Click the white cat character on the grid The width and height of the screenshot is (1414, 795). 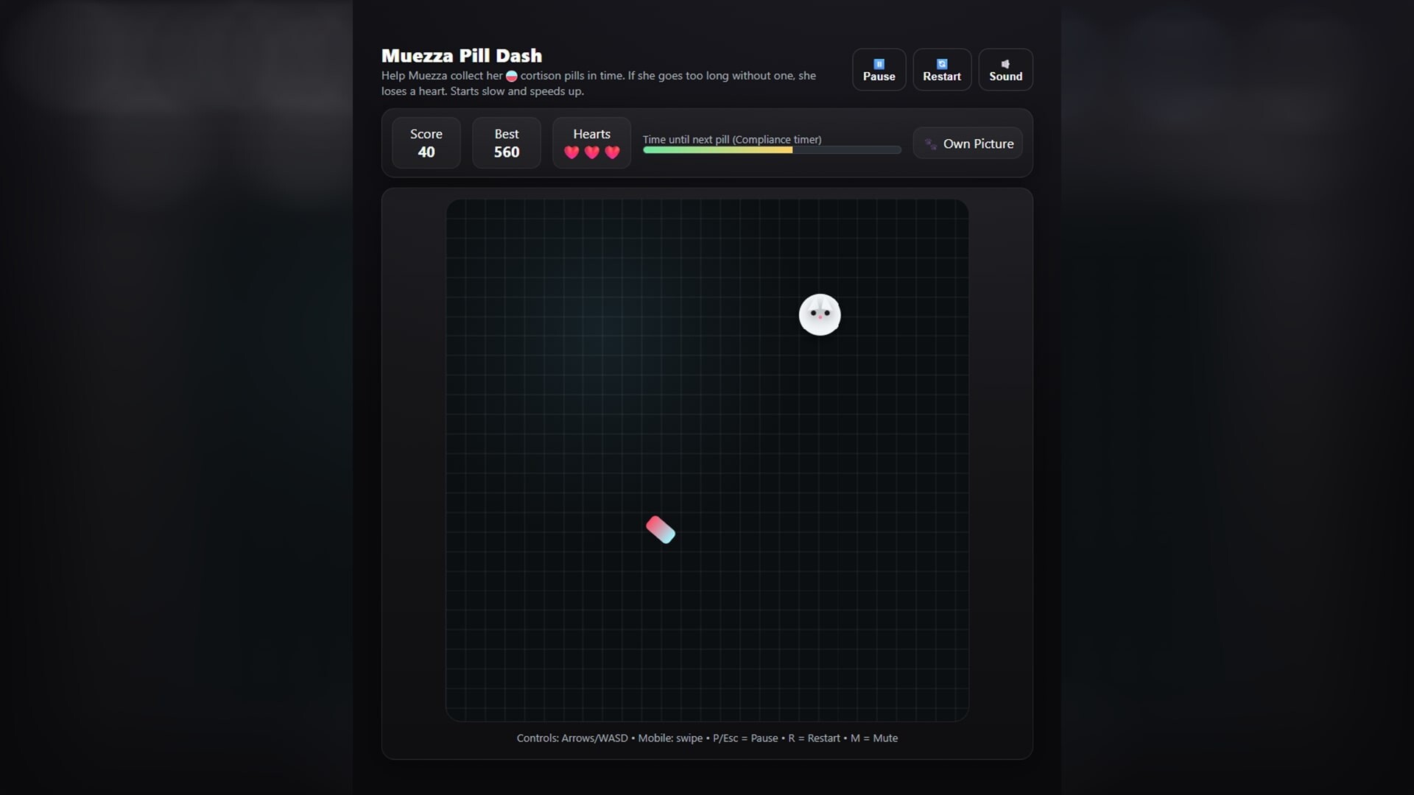pyautogui.click(x=819, y=314)
